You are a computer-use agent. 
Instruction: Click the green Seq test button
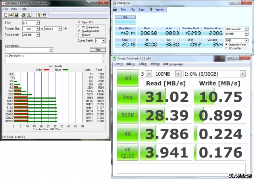pyautogui.click(x=128, y=97)
